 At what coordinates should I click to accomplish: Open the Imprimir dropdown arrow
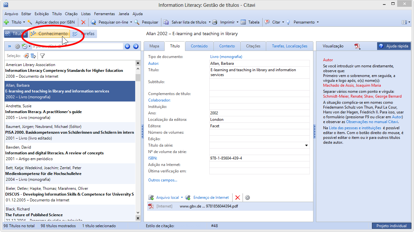[x=237, y=22]
